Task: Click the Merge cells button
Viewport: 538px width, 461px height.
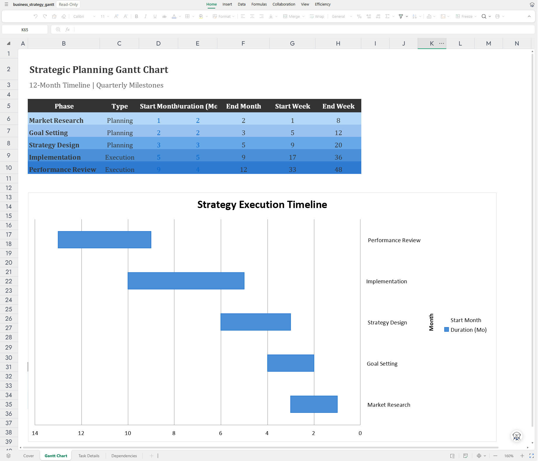Action: tap(294, 16)
